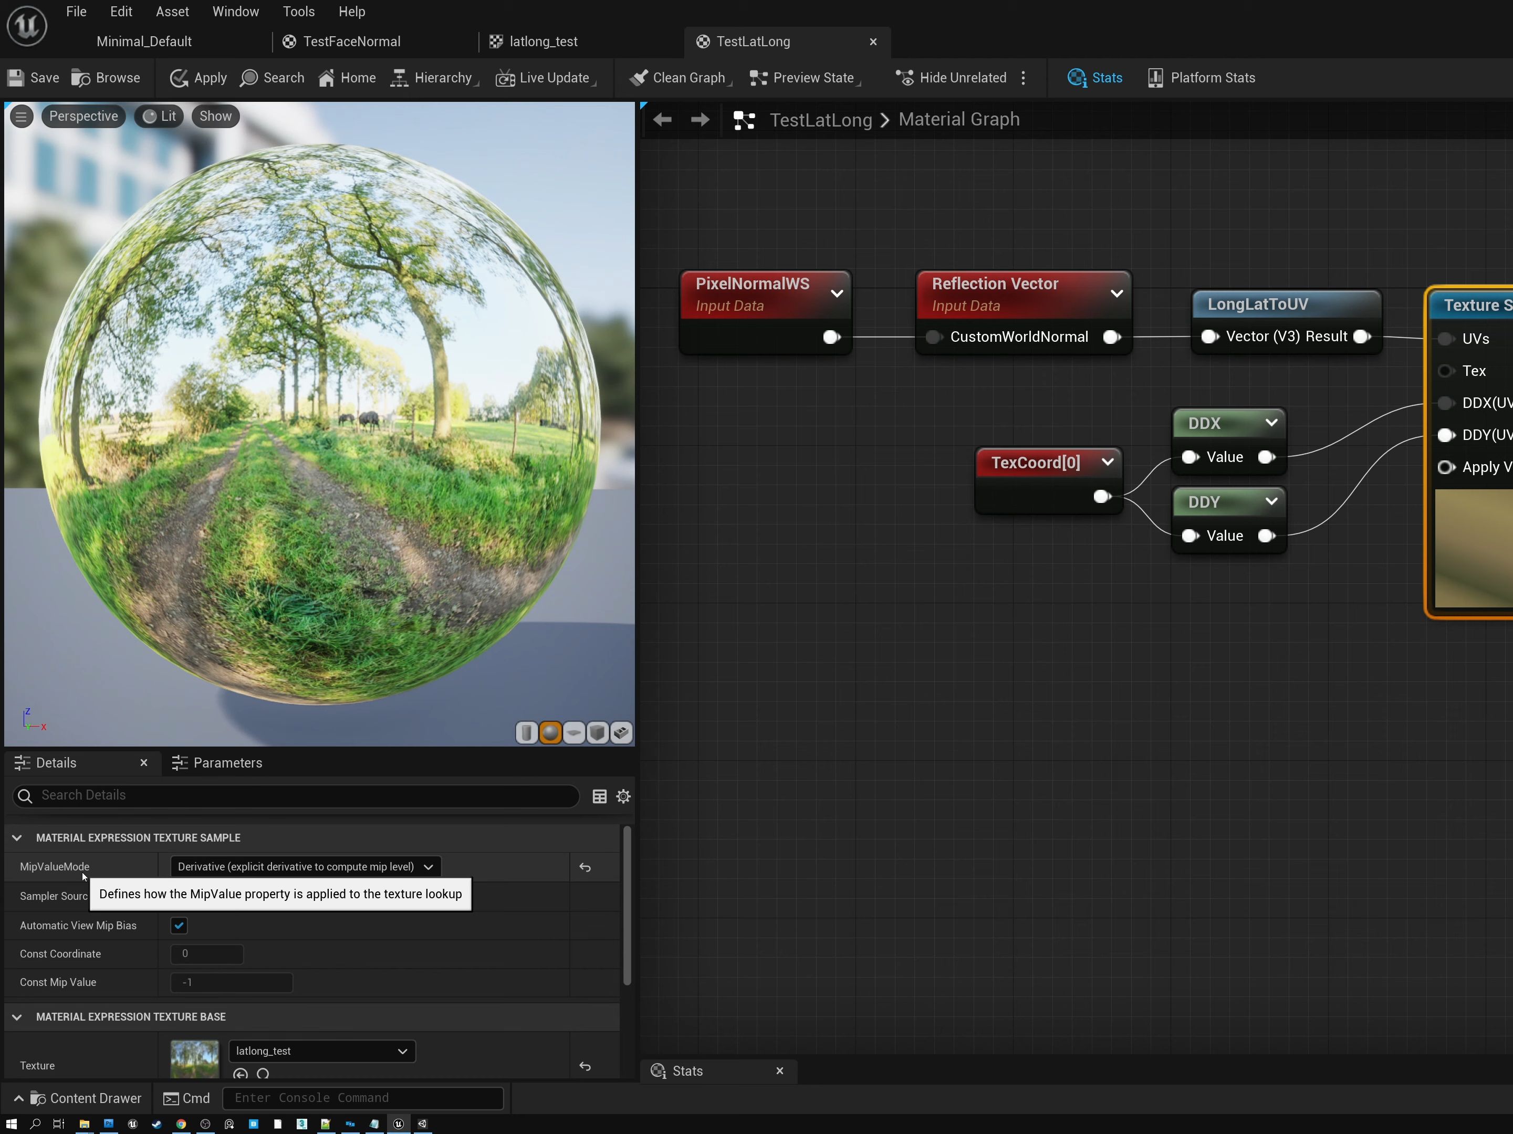Image resolution: width=1513 pixels, height=1134 pixels.
Task: Set preview mesh to cylinder
Action: (x=526, y=733)
